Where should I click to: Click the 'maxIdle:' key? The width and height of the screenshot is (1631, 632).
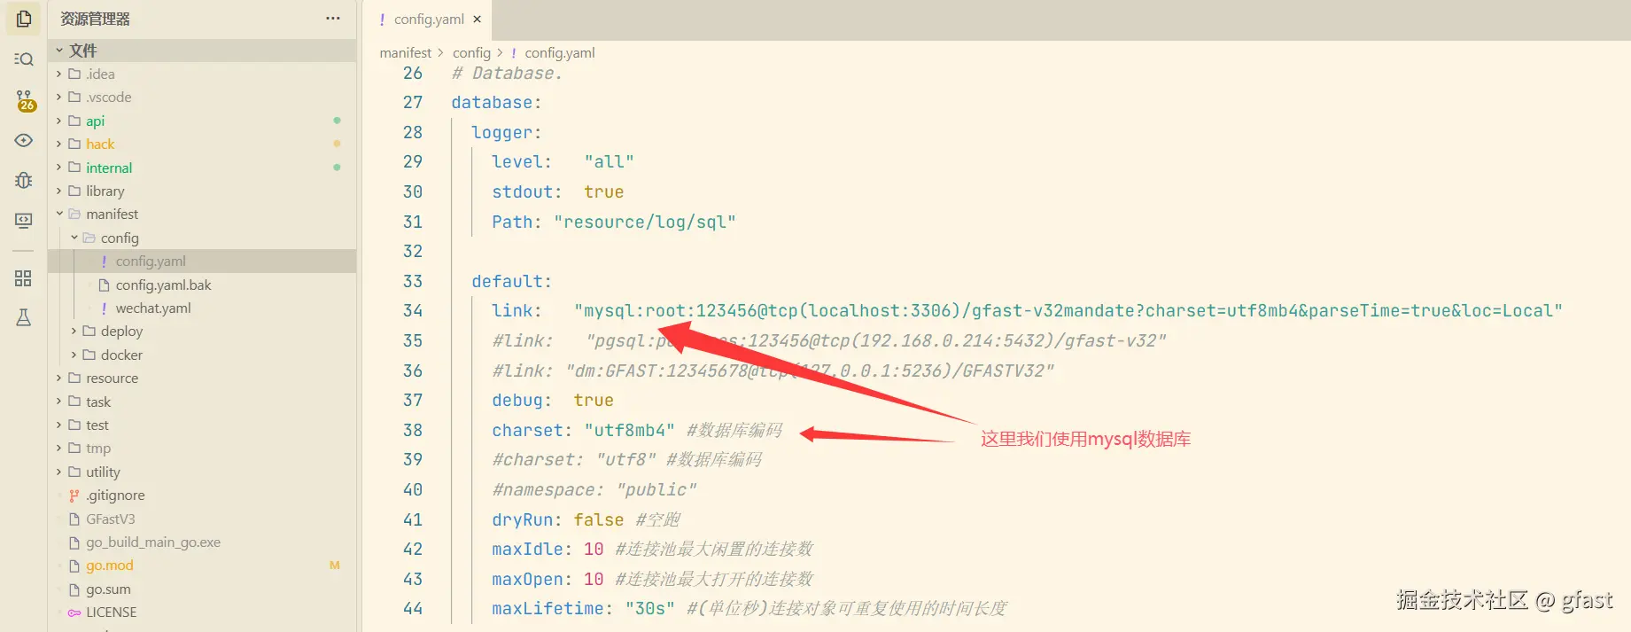[532, 549]
